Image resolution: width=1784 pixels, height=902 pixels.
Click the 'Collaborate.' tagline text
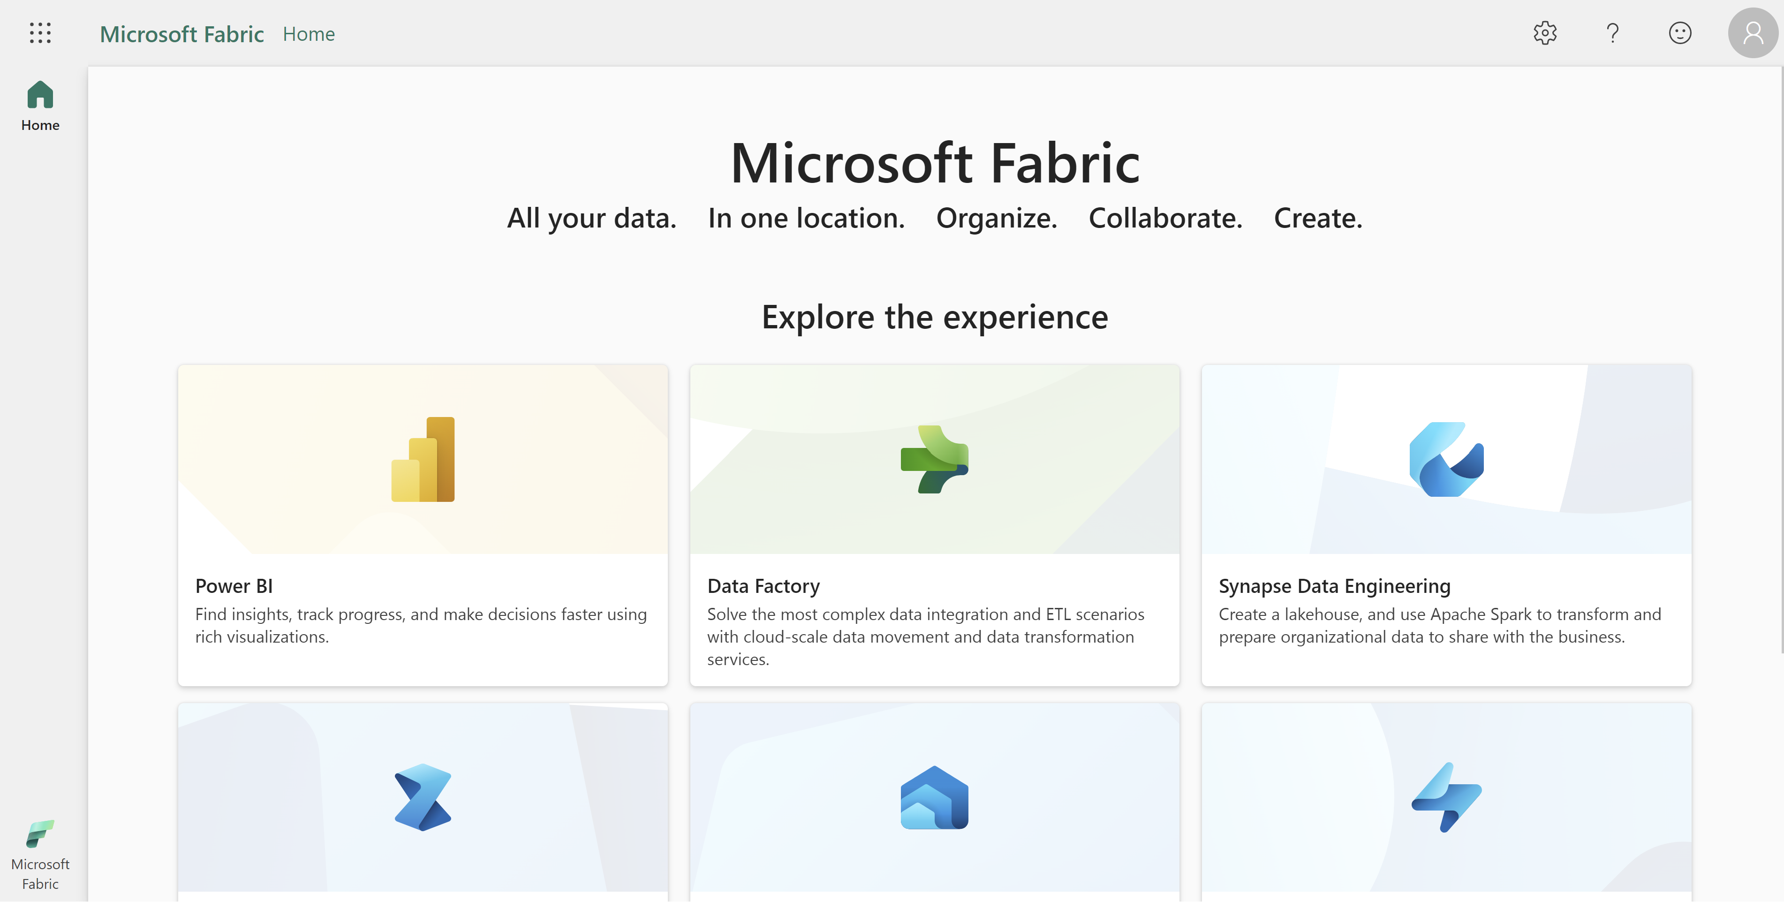1165,218
